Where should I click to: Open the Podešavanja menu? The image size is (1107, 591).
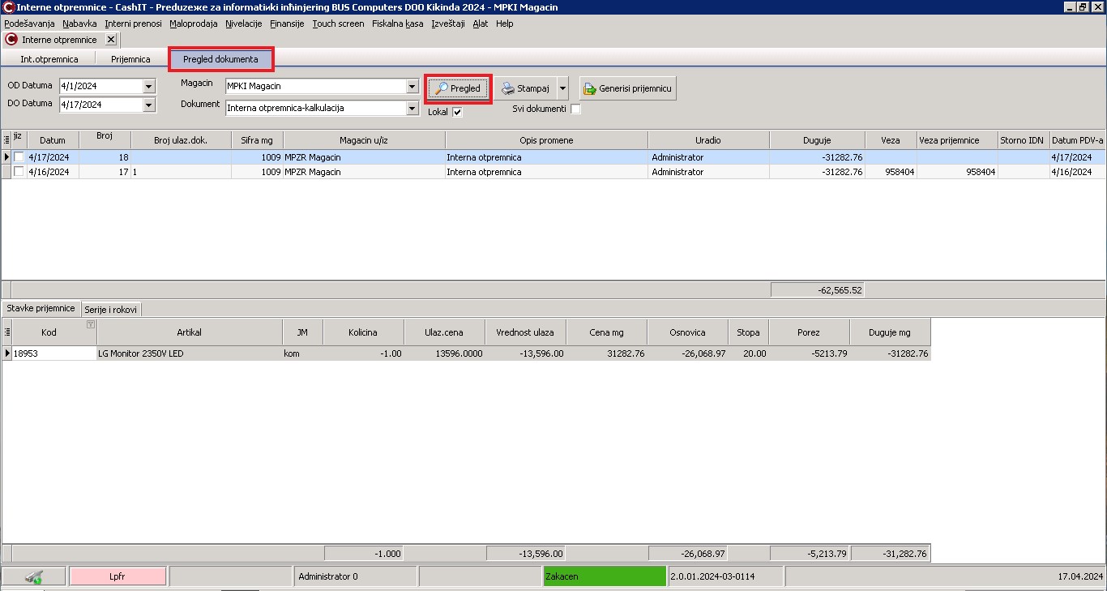tap(30, 24)
